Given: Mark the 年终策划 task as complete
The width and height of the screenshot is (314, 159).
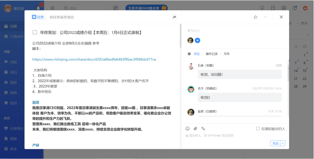Looking at the screenshot, I should 35,32.
